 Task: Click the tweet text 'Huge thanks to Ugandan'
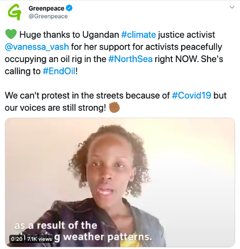point(69,35)
